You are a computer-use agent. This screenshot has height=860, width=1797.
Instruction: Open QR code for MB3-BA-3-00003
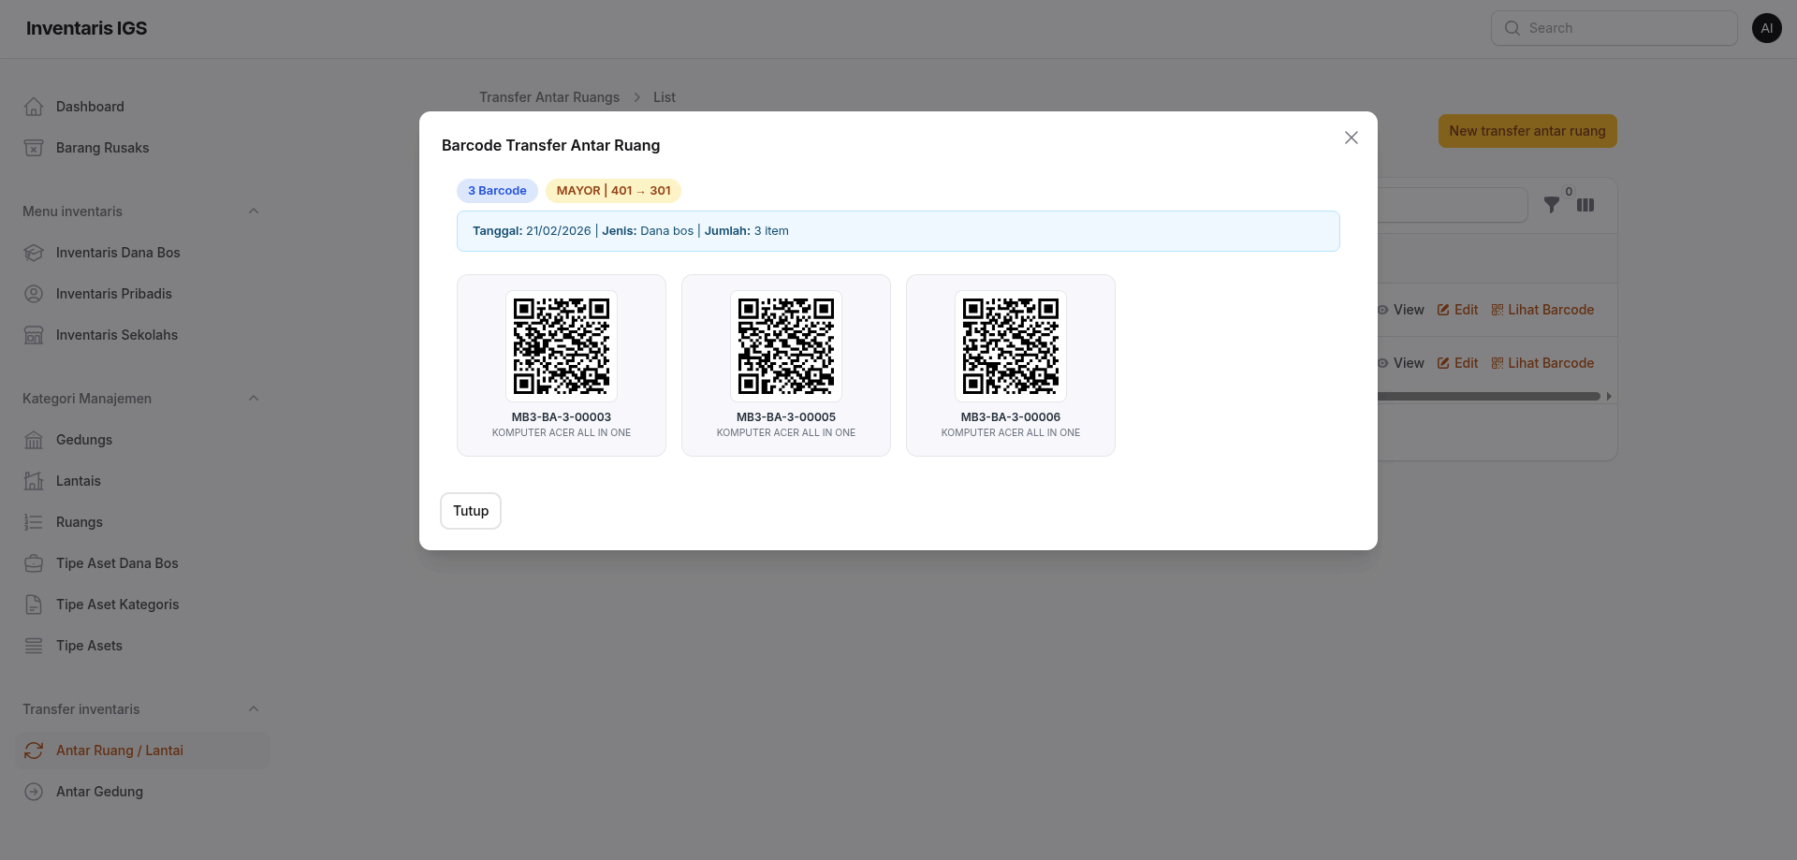click(x=562, y=346)
